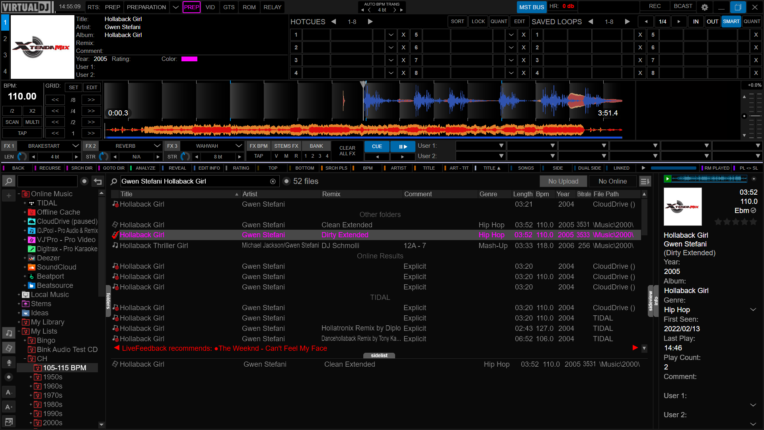
Task: Open the REVERB effect dropdown
Action: [x=157, y=146]
